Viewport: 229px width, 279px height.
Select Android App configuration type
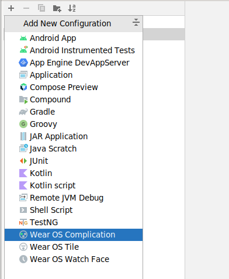tap(74, 38)
